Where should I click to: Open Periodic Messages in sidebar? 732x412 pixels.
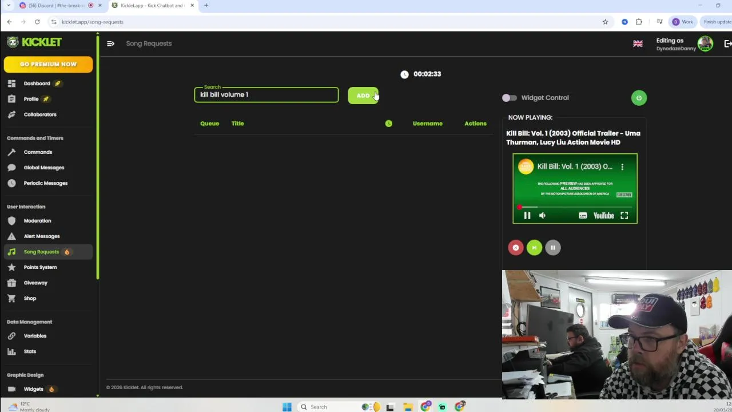[x=46, y=183]
